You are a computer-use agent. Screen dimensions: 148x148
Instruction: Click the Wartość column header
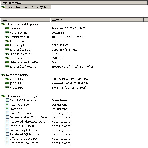pos(97,20)
